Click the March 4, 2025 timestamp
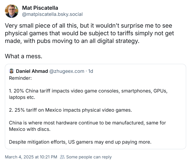The width and height of the screenshot is (191, 162). pyautogui.click(x=31, y=157)
